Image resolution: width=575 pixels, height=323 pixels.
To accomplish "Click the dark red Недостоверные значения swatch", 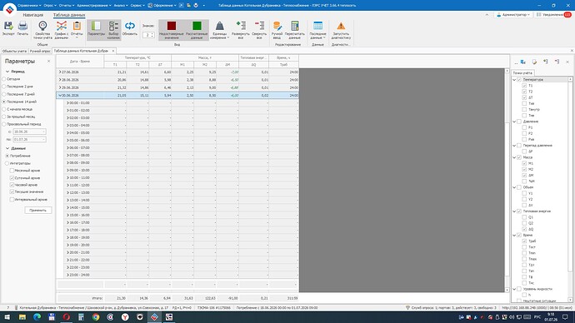I will tap(172, 26).
